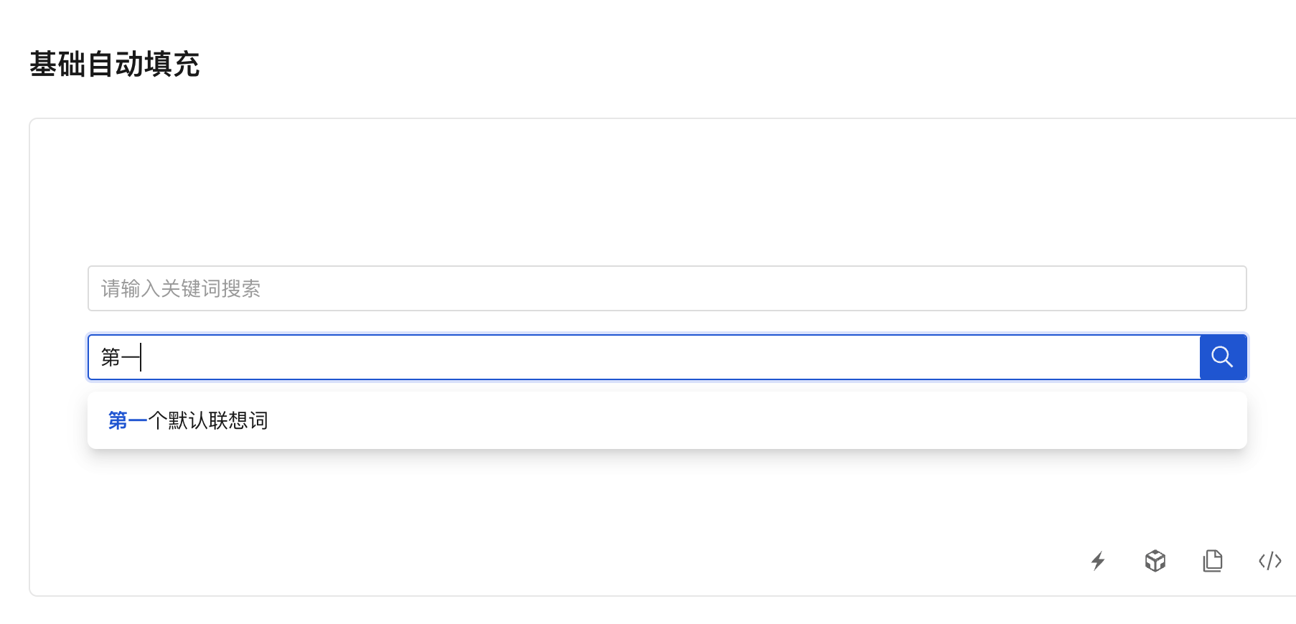1296x624 pixels.
Task: Click the empty middle of the active search field
Action: (667, 357)
